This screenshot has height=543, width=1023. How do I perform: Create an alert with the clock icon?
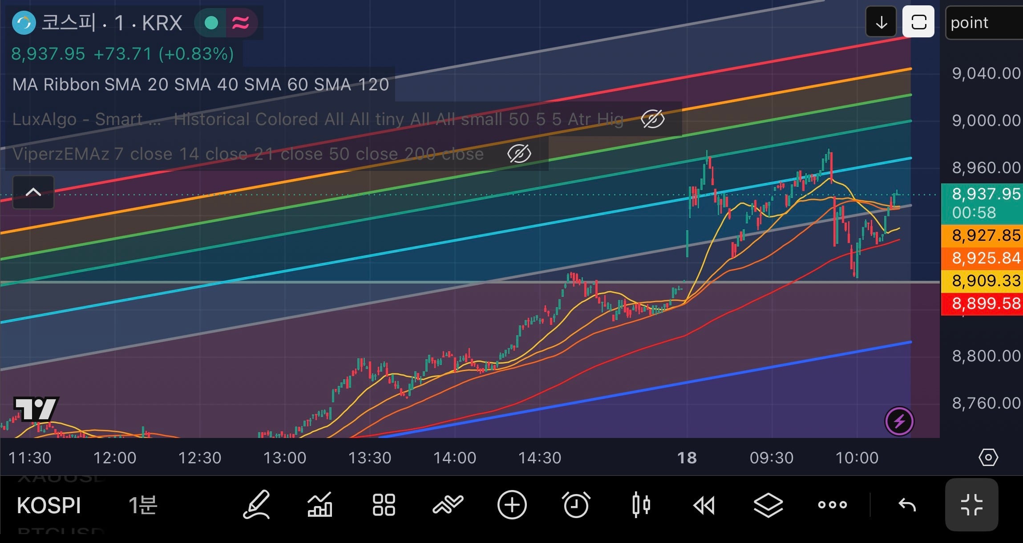[576, 505]
